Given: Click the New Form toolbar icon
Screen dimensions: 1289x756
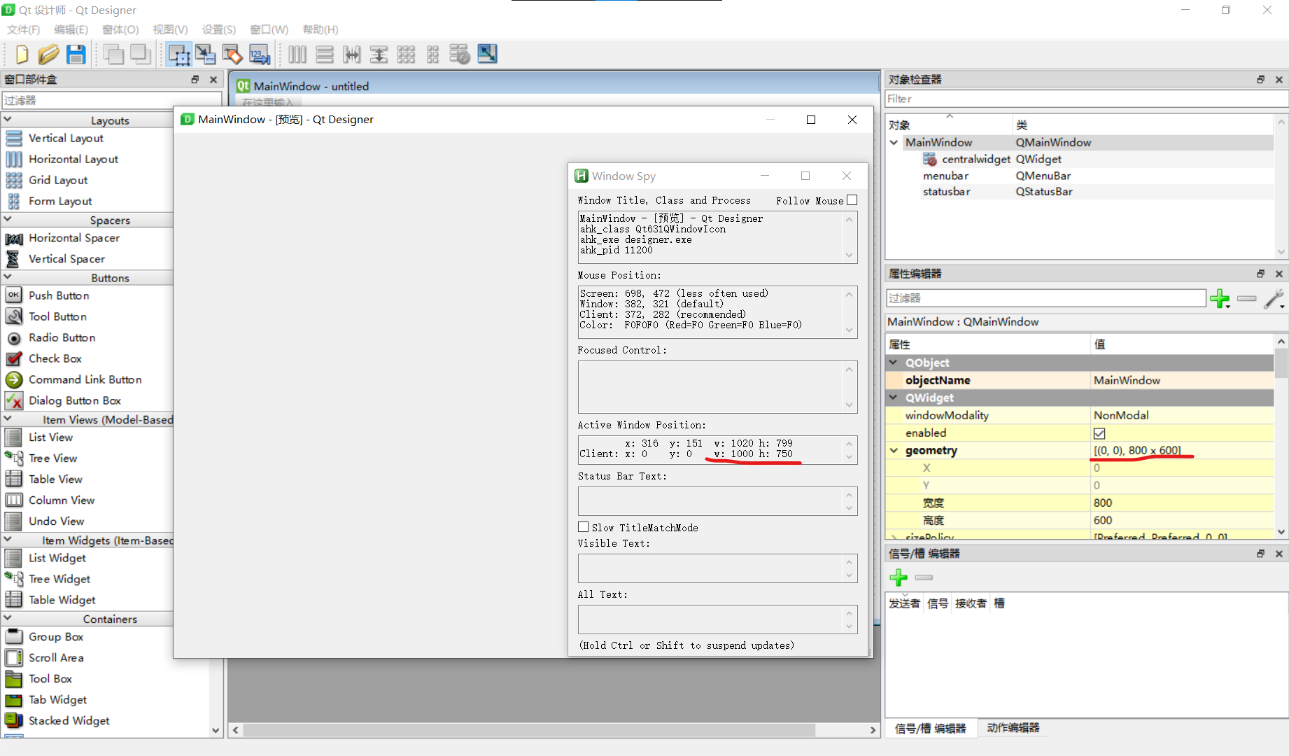Looking at the screenshot, I should point(22,54).
